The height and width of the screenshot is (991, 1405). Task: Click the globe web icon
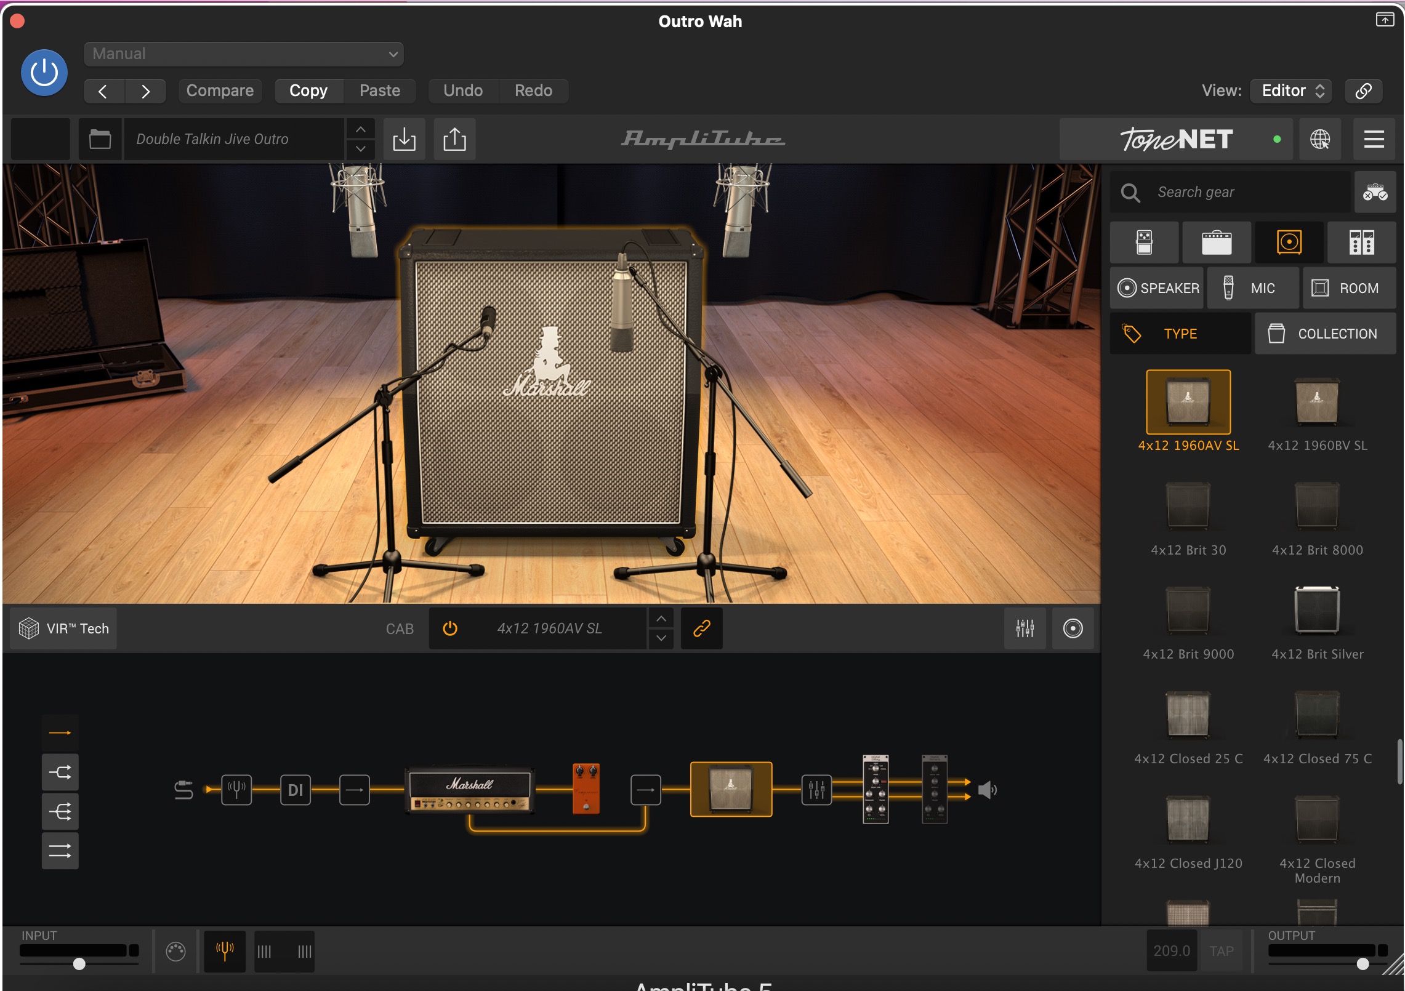[1320, 139]
